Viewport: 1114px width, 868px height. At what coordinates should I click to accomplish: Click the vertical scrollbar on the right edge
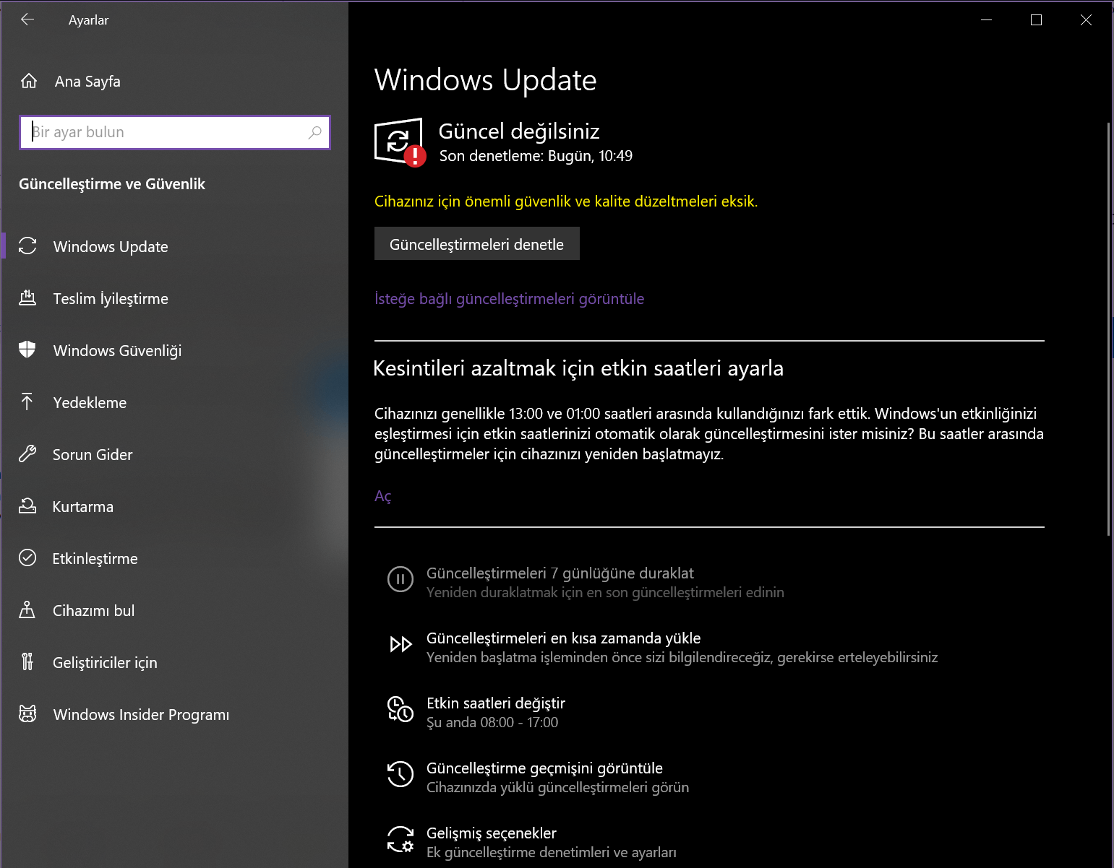pos(1108,329)
